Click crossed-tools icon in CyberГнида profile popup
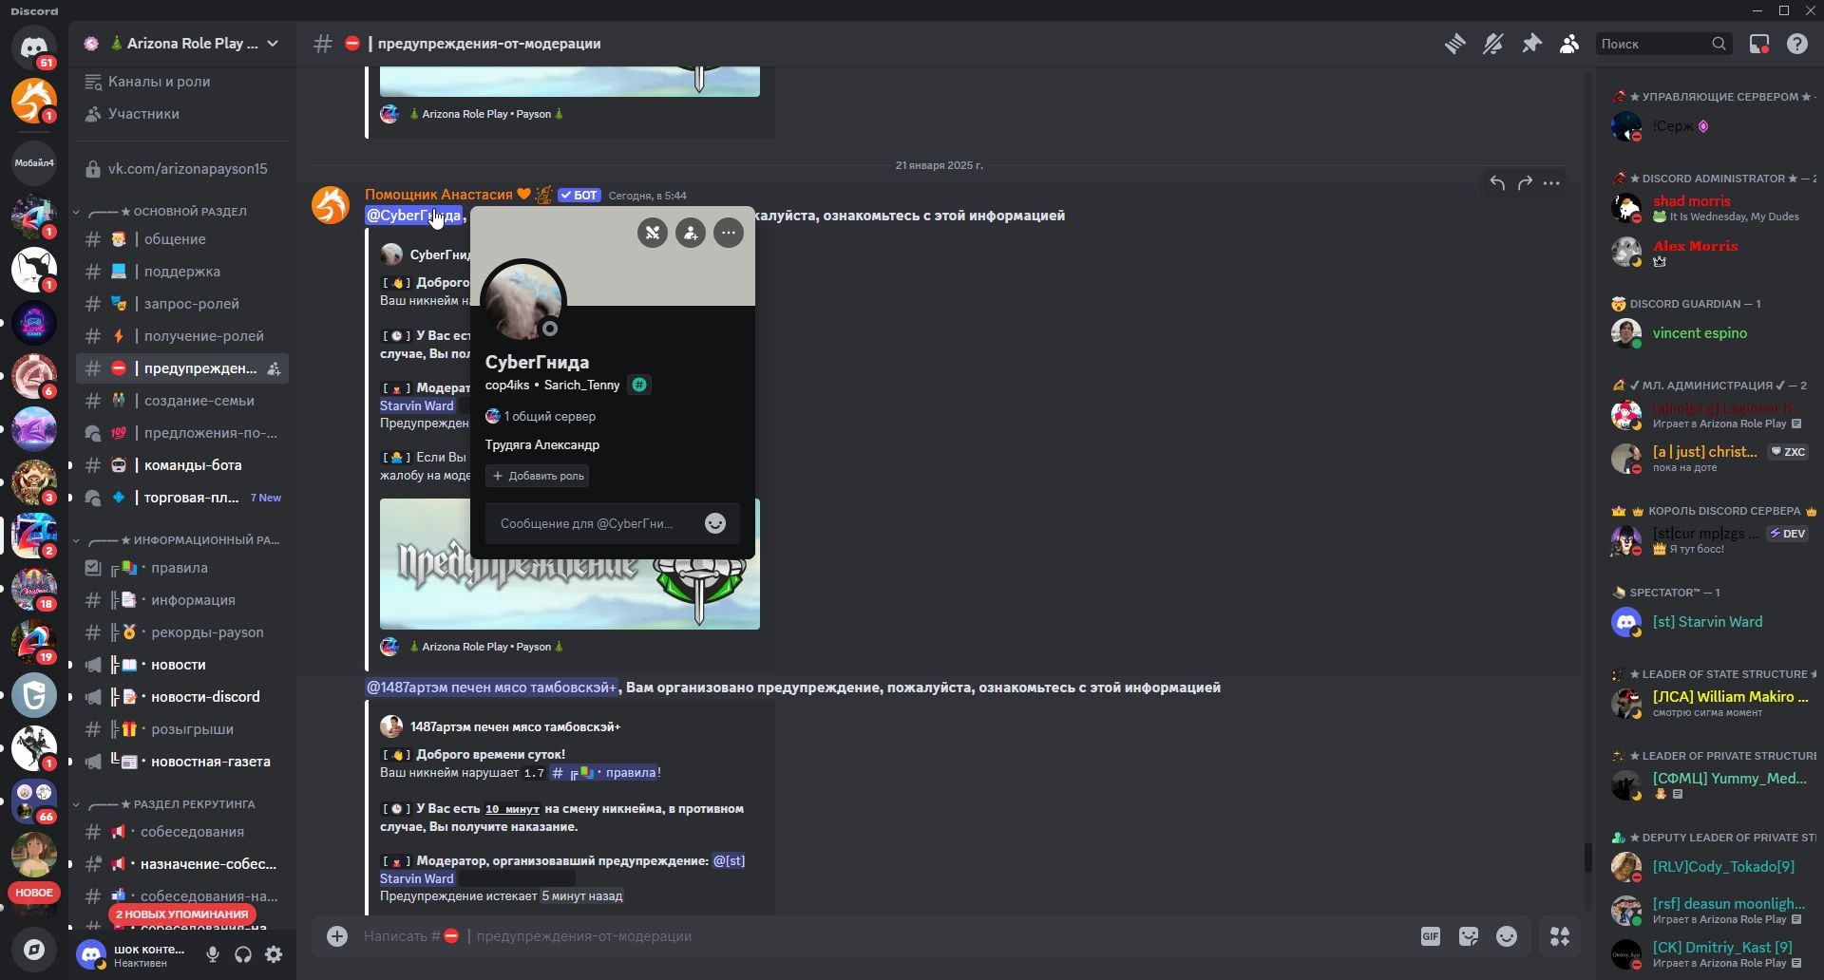1824x980 pixels. 653,233
